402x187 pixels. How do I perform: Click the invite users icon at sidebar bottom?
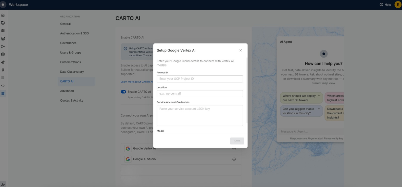[x=3, y=184]
